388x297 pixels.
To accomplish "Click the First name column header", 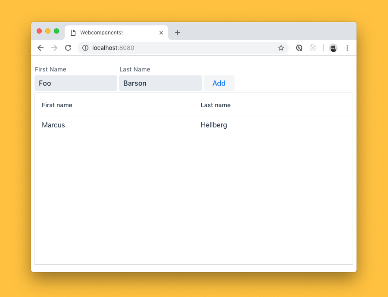I will pyautogui.click(x=57, y=105).
